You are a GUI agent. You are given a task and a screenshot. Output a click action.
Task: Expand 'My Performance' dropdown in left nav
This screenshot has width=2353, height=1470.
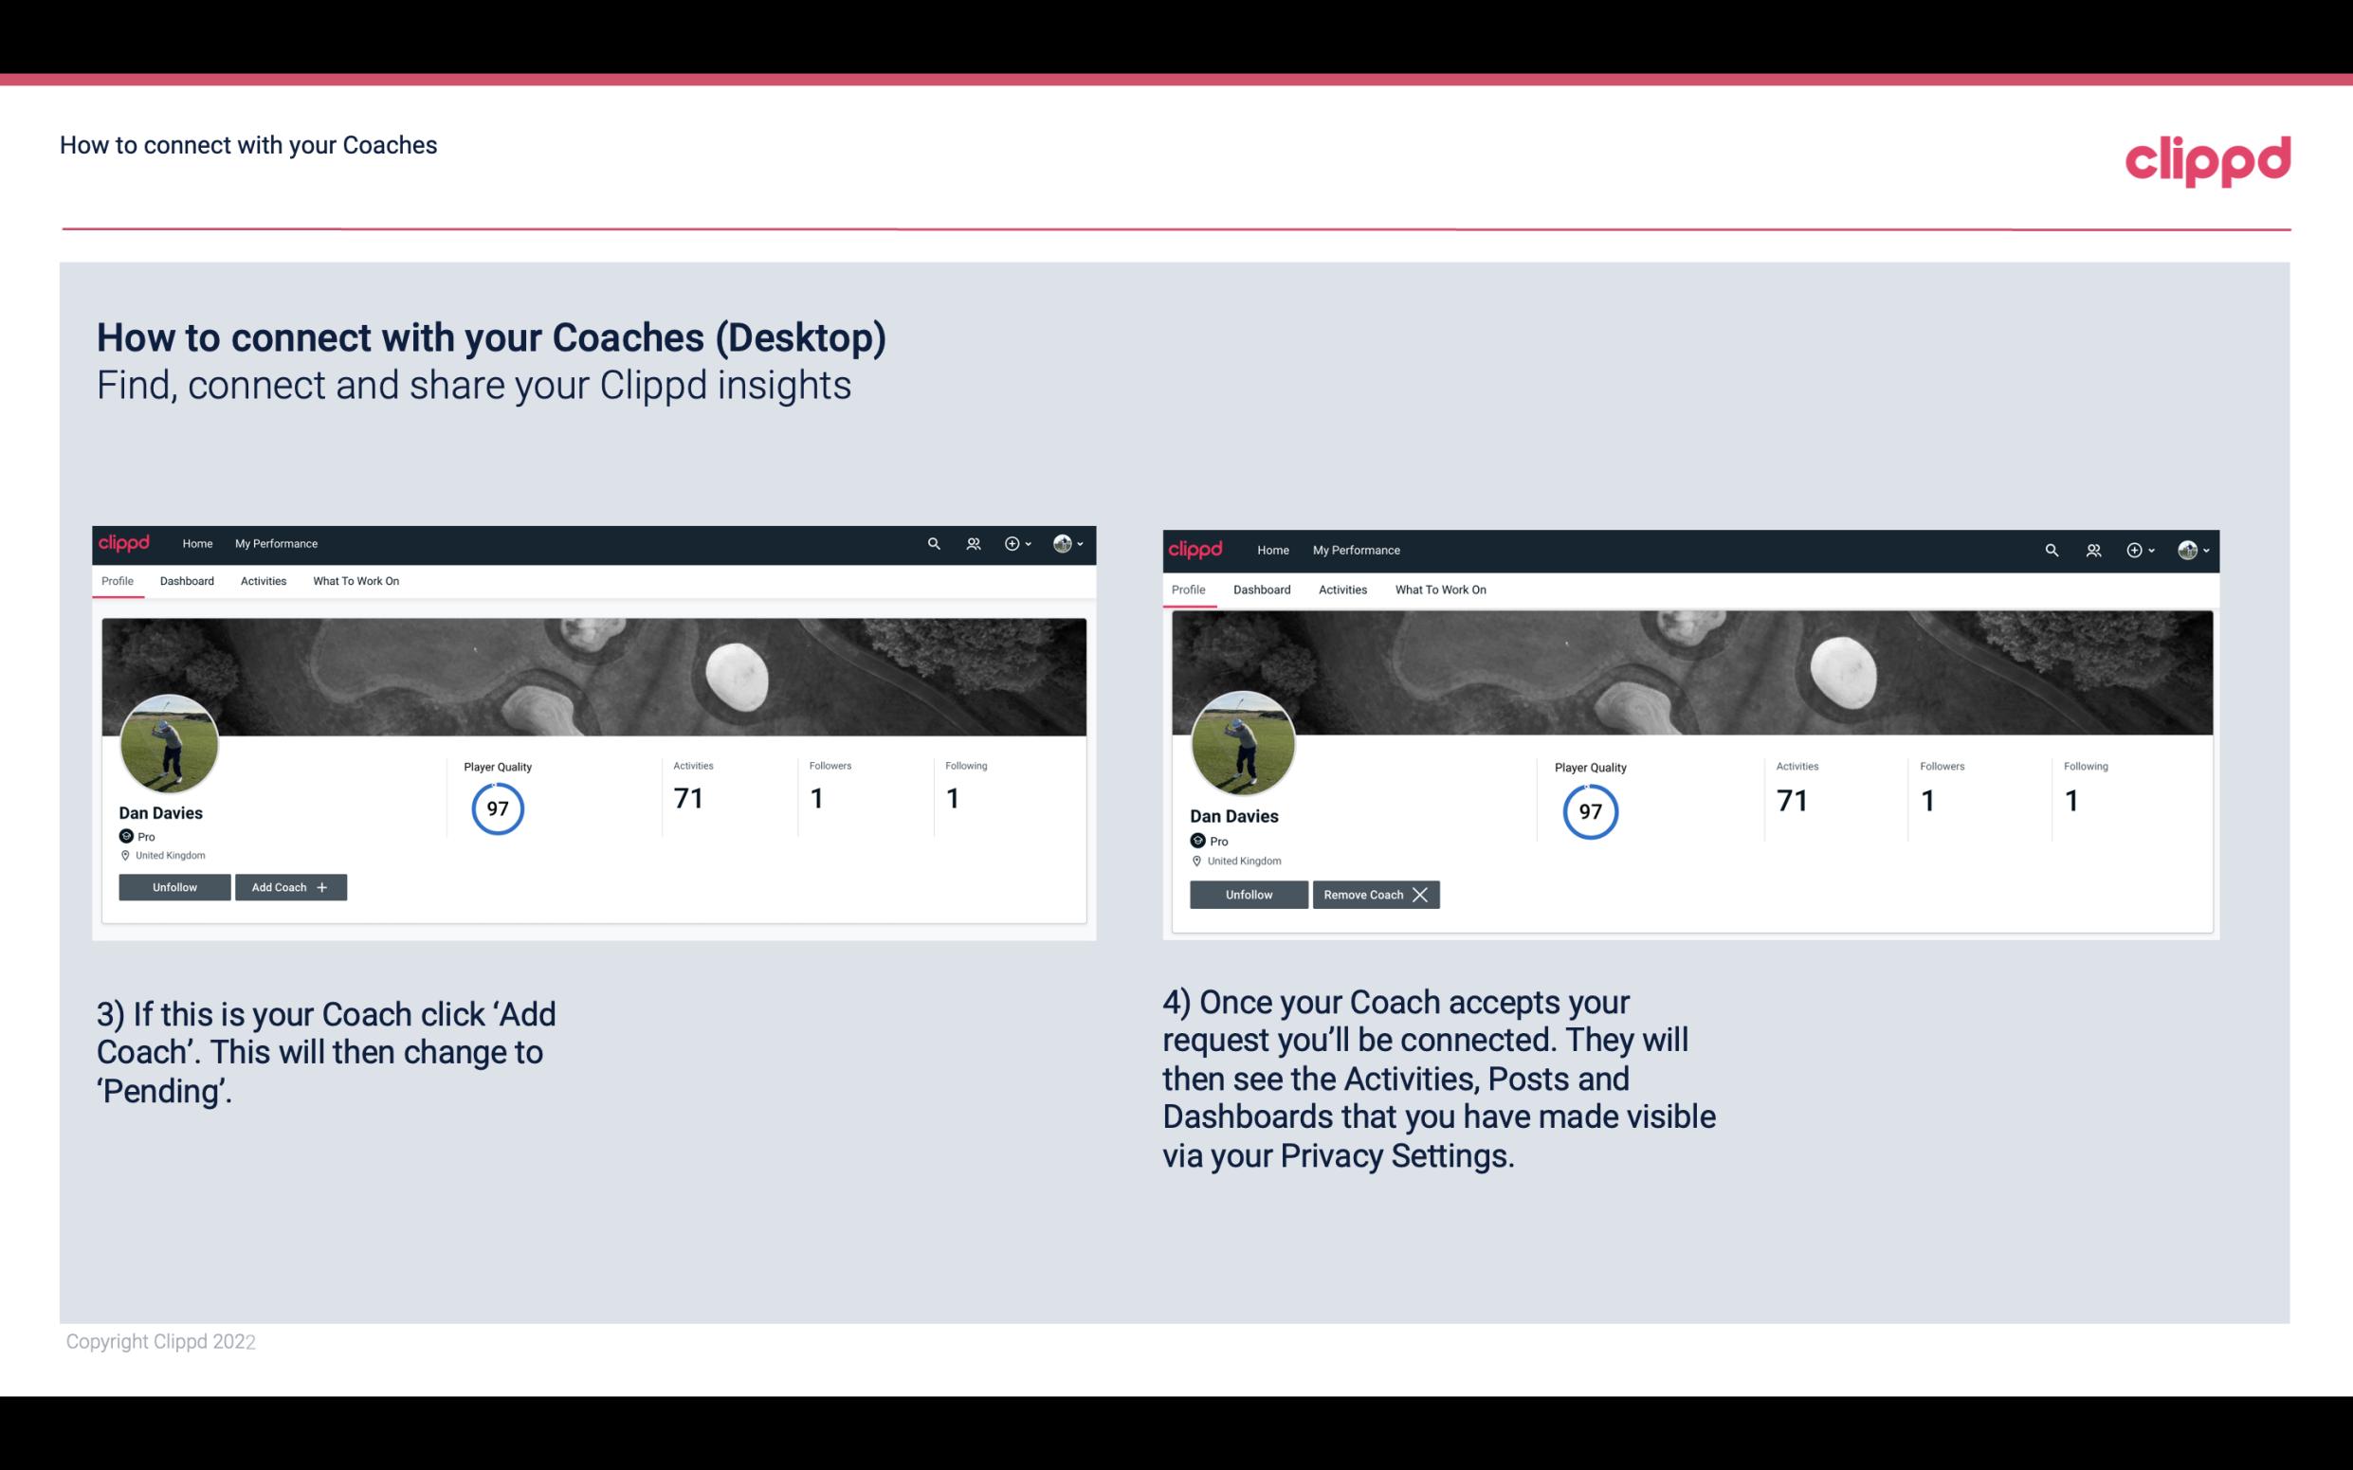pyautogui.click(x=274, y=542)
